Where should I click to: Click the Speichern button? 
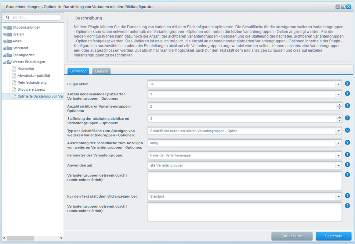(334, 236)
